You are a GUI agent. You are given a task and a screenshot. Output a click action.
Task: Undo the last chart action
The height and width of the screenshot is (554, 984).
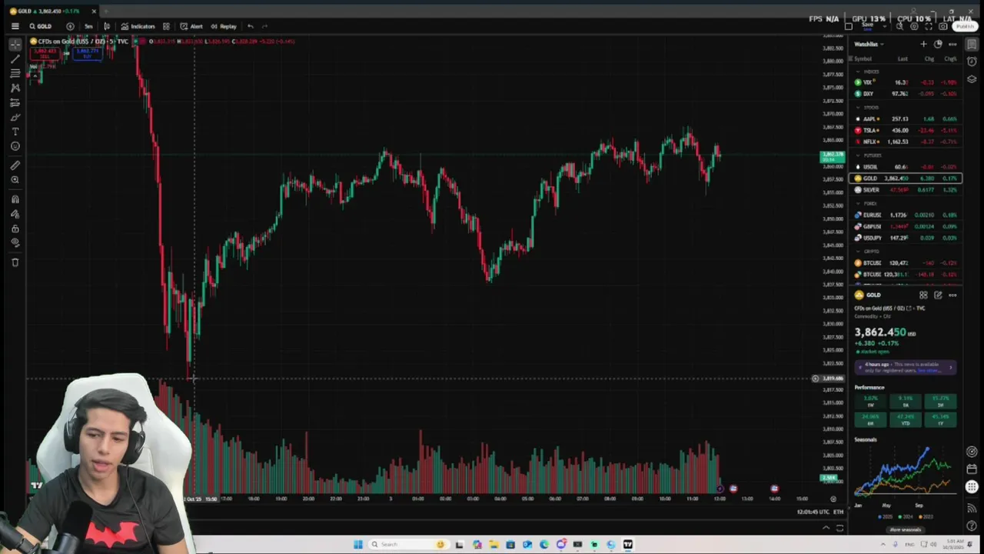coord(250,26)
